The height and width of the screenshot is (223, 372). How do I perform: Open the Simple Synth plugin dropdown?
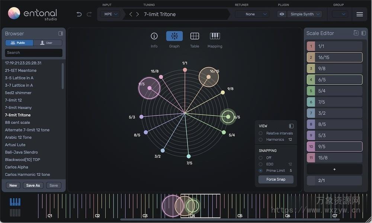[x=305, y=14]
